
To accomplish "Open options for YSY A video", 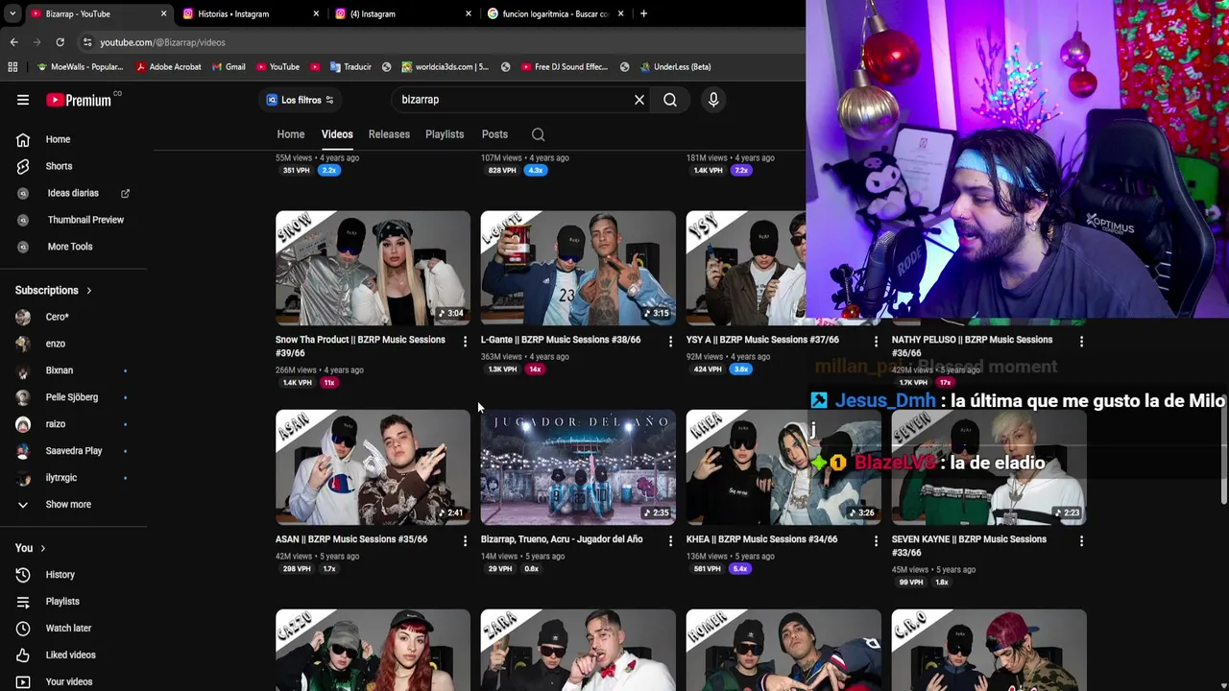I will (x=876, y=341).
